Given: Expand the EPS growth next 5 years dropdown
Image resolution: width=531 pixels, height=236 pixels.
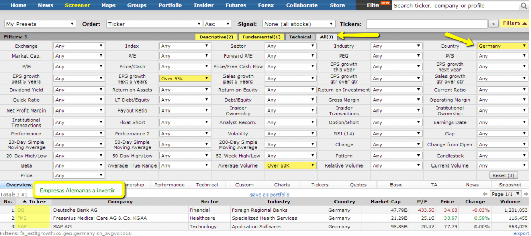Looking at the screenshot, I should point(185,79).
